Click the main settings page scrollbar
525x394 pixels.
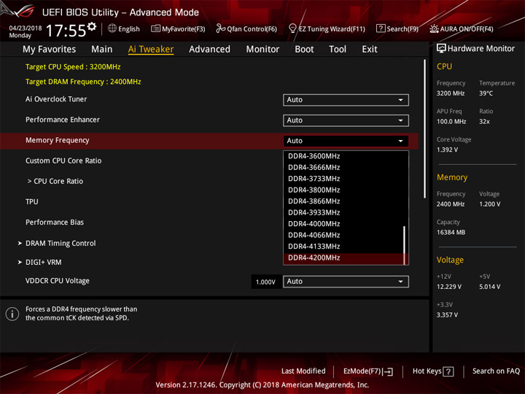tap(425, 128)
